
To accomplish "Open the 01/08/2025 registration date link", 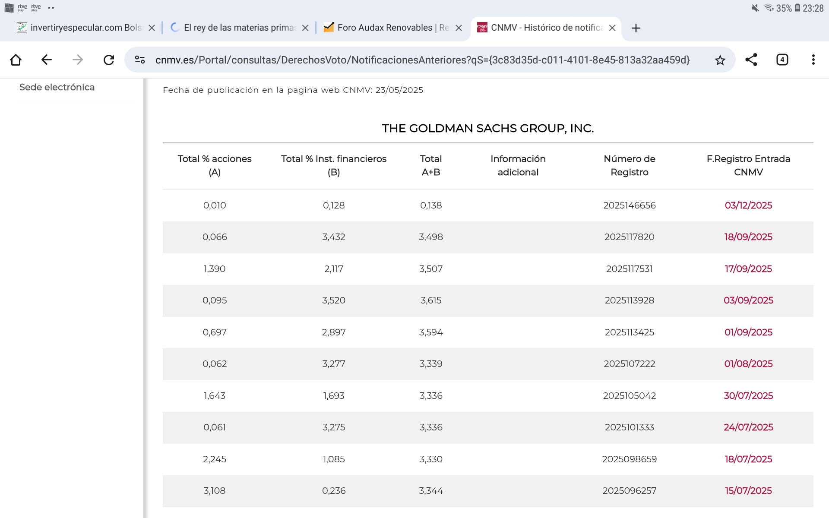I will coord(748,364).
